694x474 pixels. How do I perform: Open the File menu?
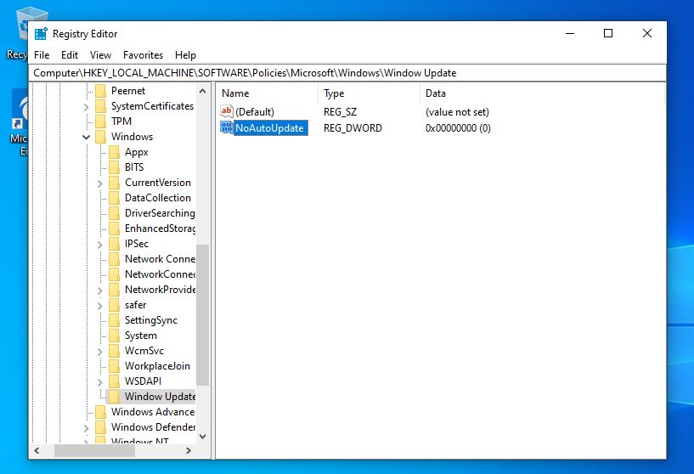[42, 55]
